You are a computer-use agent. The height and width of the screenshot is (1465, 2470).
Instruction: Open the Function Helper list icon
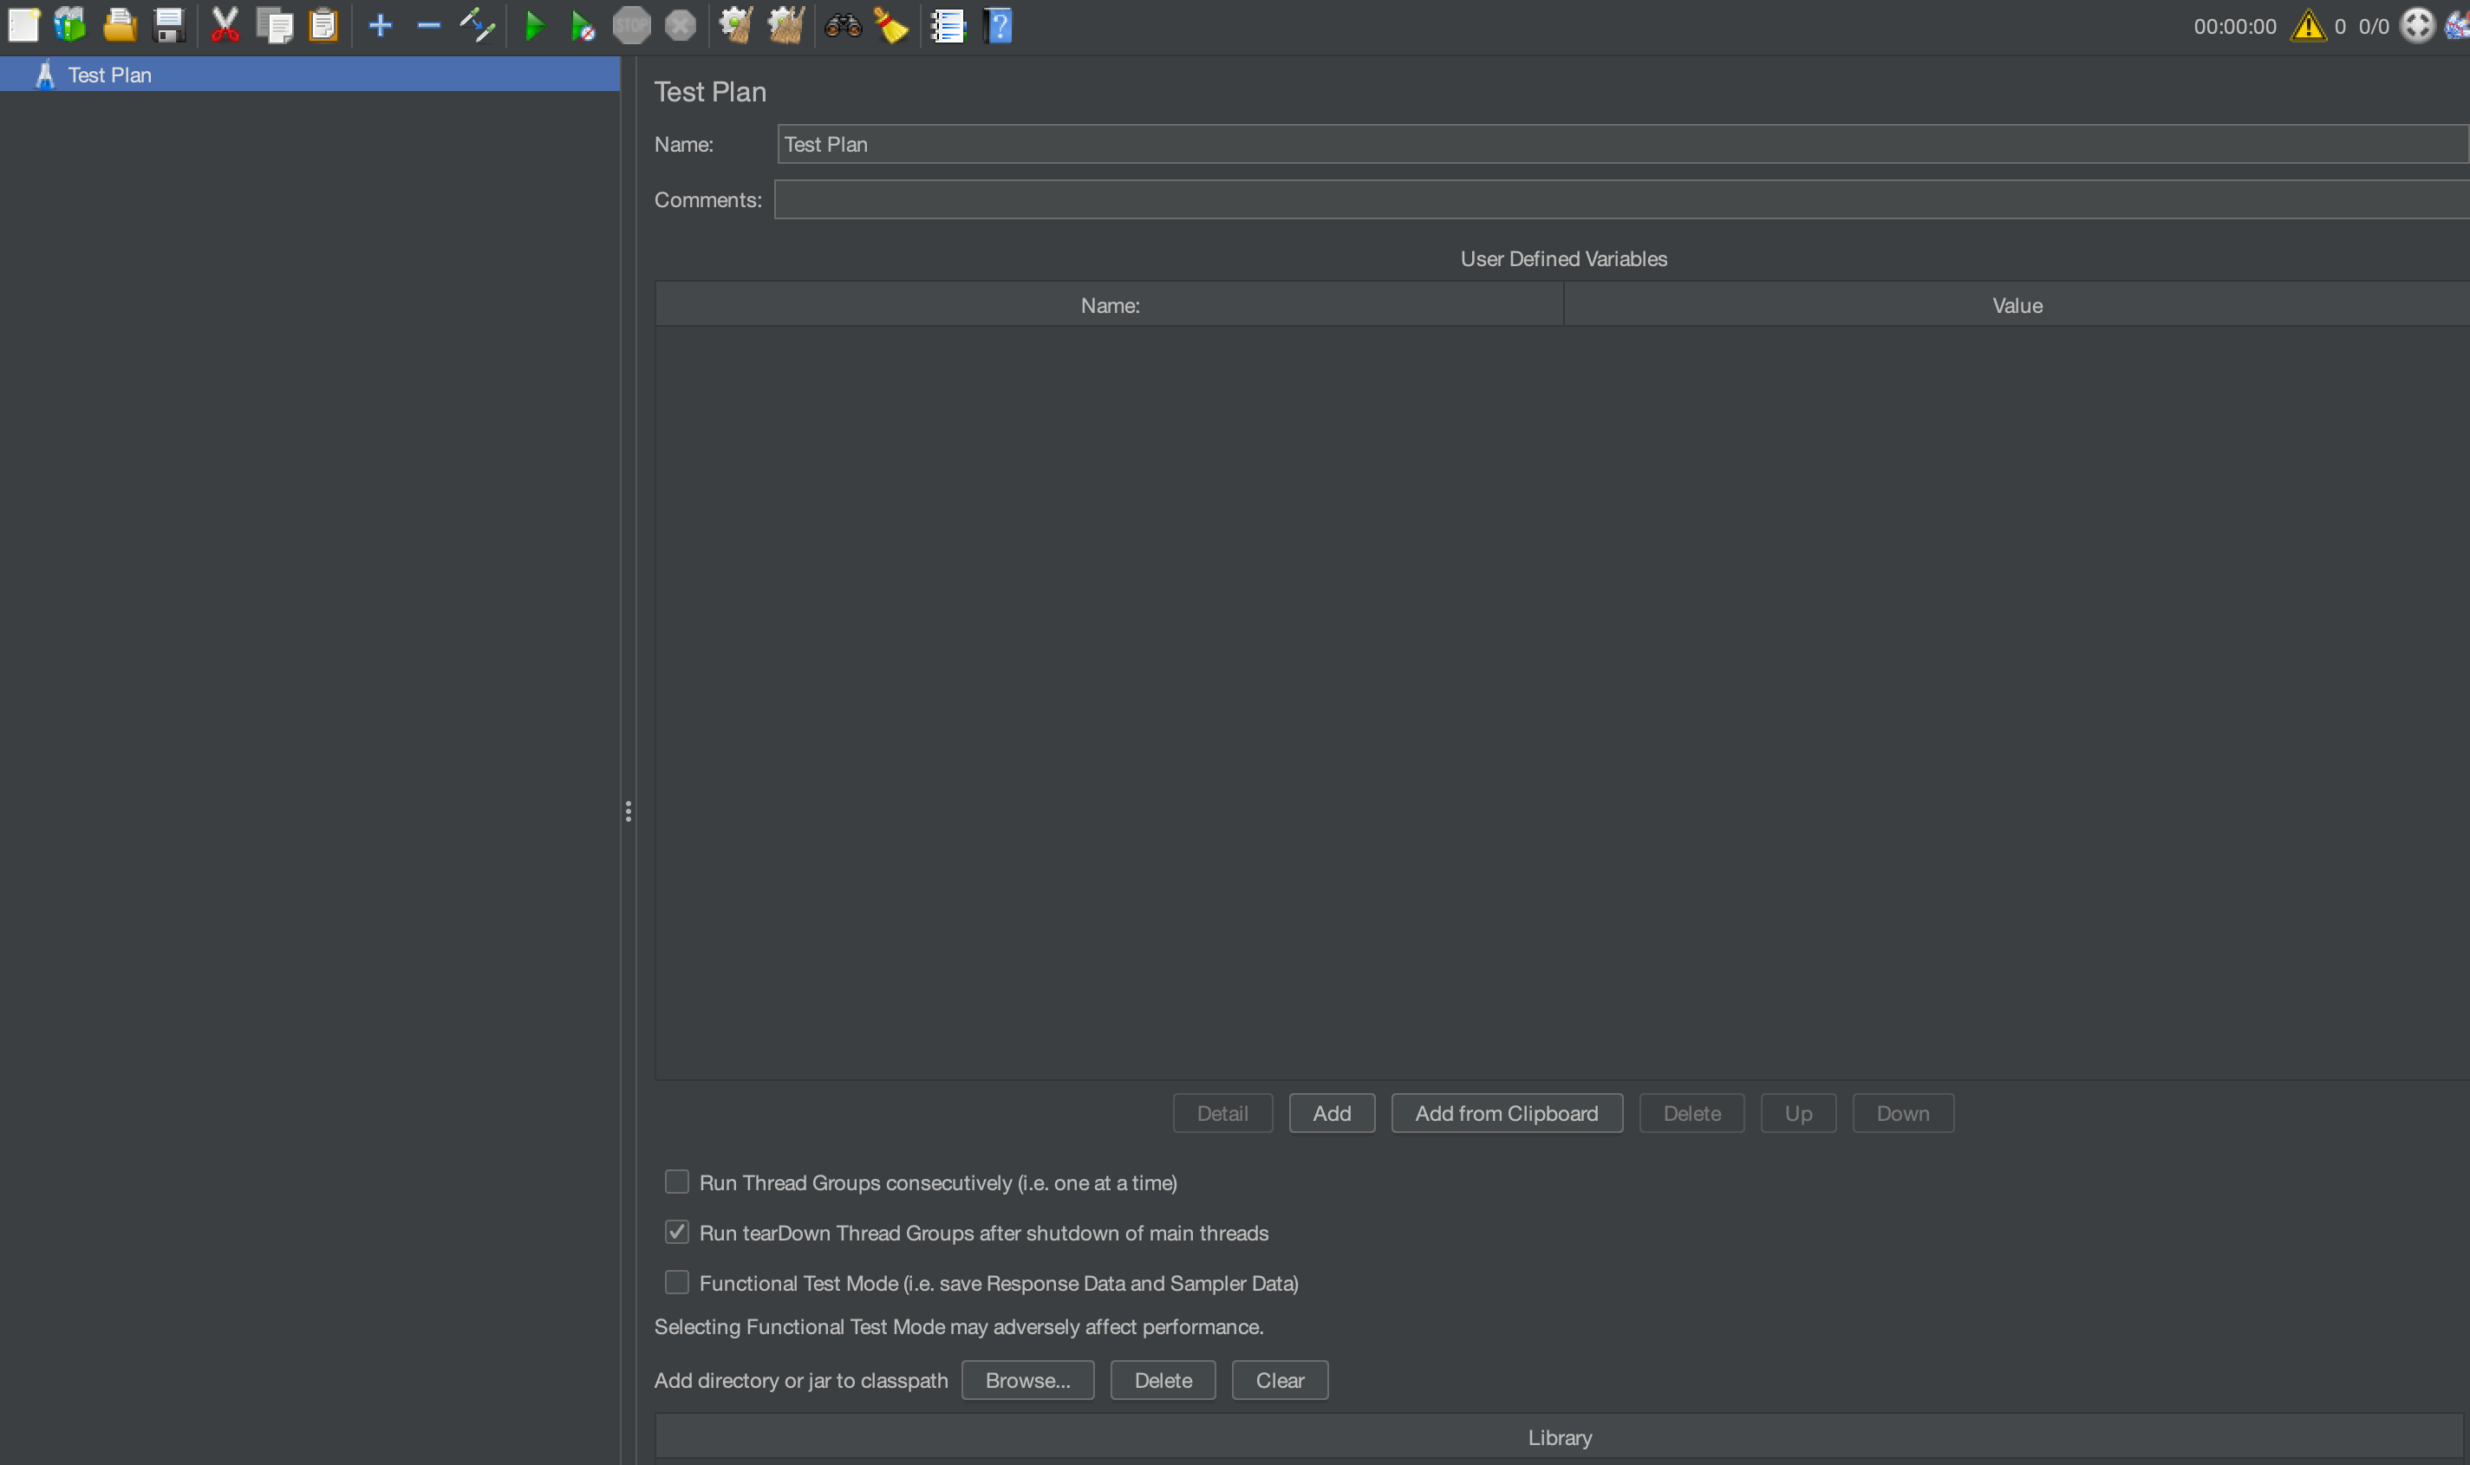[x=948, y=26]
